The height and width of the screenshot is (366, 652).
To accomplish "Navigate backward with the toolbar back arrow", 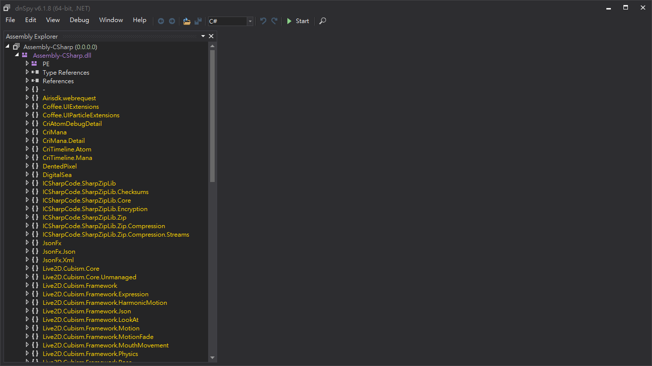I will pos(161,21).
